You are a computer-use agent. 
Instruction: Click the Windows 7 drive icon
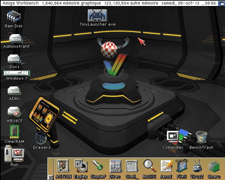(x=17, y=73)
